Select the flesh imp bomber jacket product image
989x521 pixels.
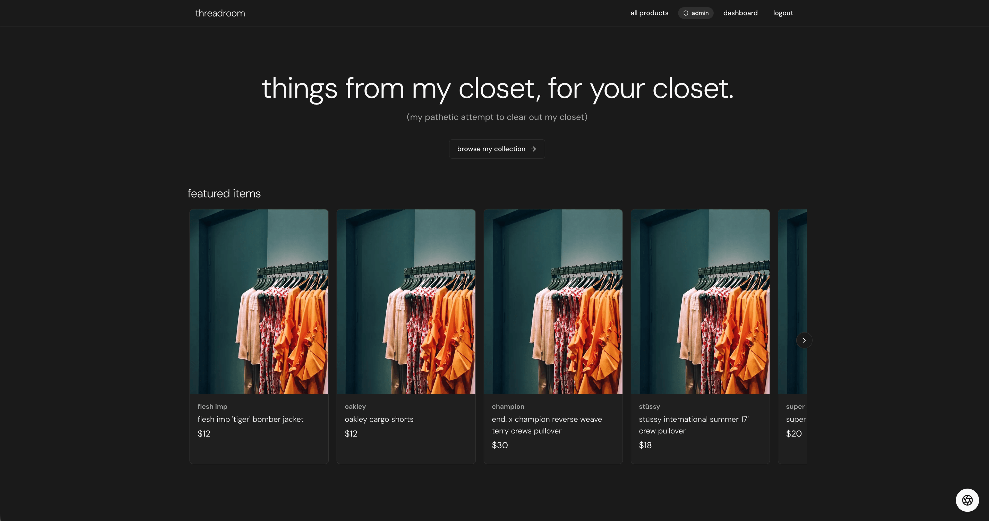[259, 301]
